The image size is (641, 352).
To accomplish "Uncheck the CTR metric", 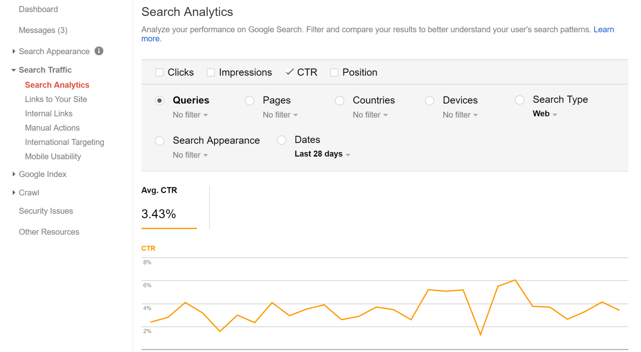I will click(289, 72).
